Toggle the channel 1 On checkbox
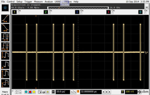 pyautogui.click(x=19, y=13)
